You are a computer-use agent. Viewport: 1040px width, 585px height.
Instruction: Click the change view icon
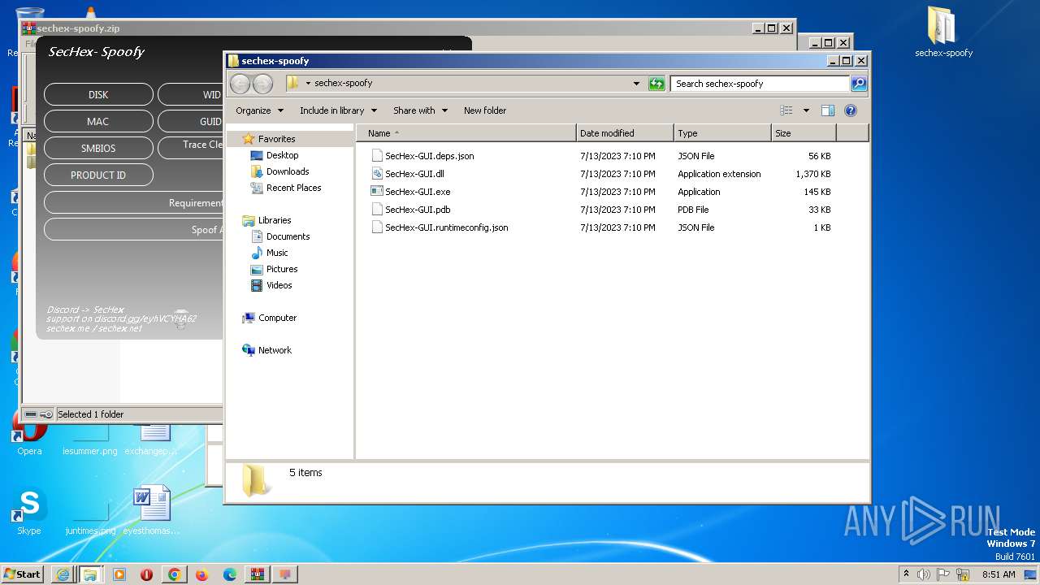786,110
